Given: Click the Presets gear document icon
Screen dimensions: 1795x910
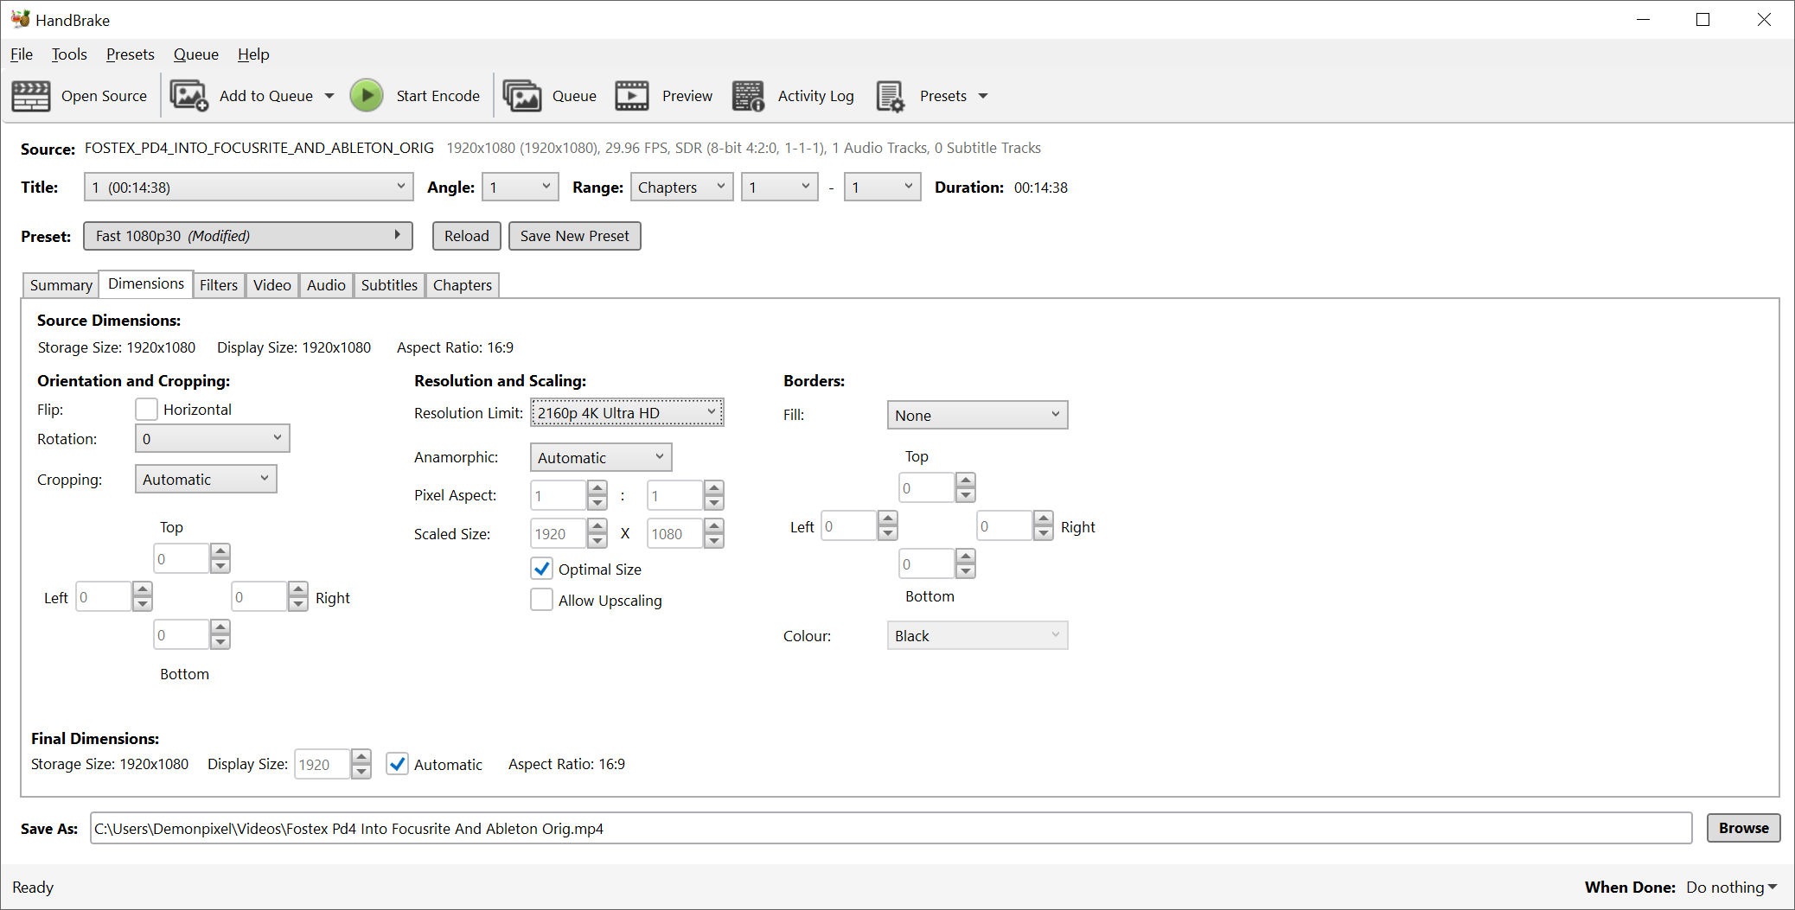Looking at the screenshot, I should coord(891,96).
